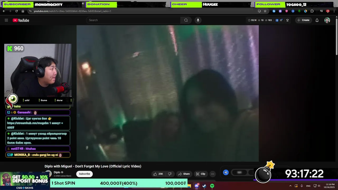Search by voice with the microphone button
Viewport: 338px width, 190px height.
coord(198,20)
